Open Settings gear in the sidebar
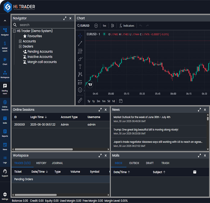The width and height of the screenshot is (210, 203). (x=5, y=196)
